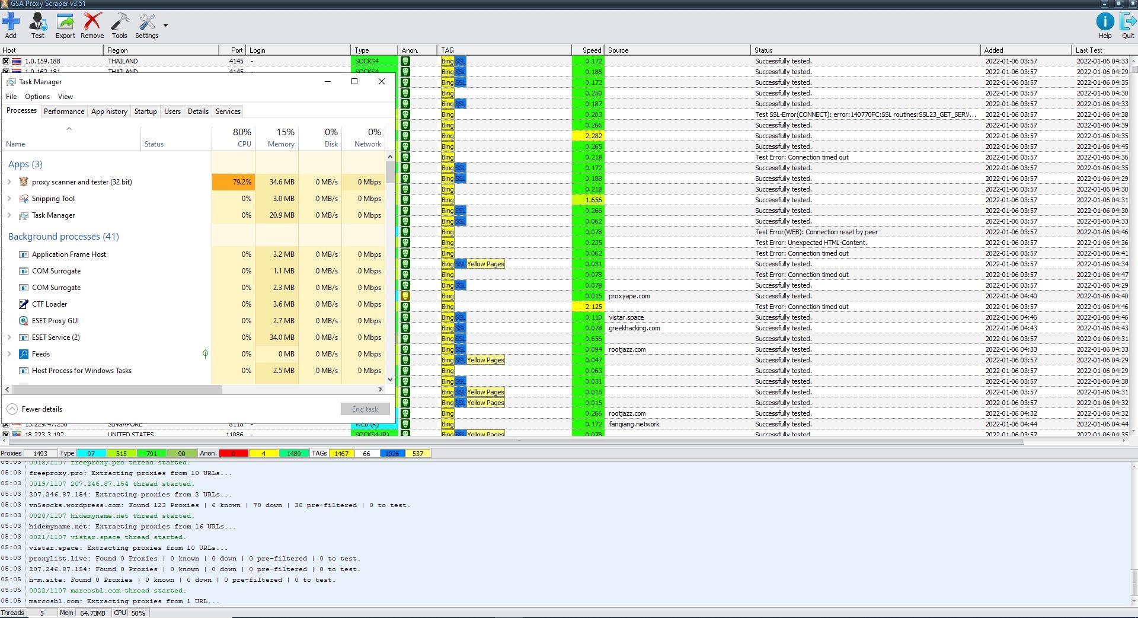
Task: Open Task Manager View menu
Action: pos(65,97)
